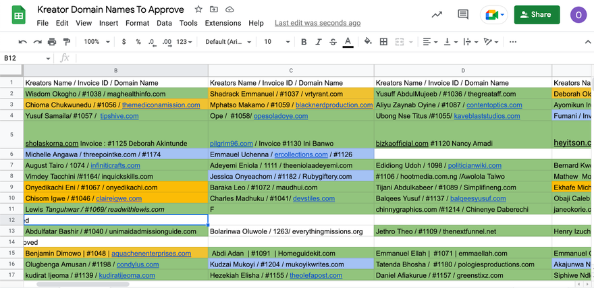
Task: Open the Edit menu
Action: click(62, 23)
